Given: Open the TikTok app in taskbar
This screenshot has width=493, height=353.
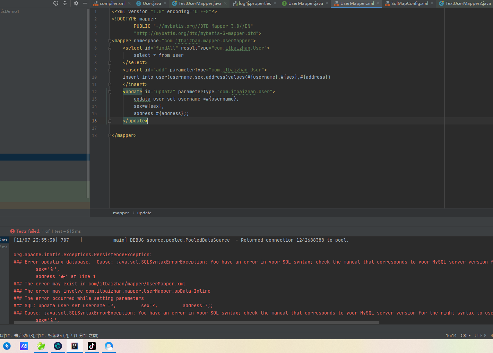Looking at the screenshot, I should coord(92,346).
